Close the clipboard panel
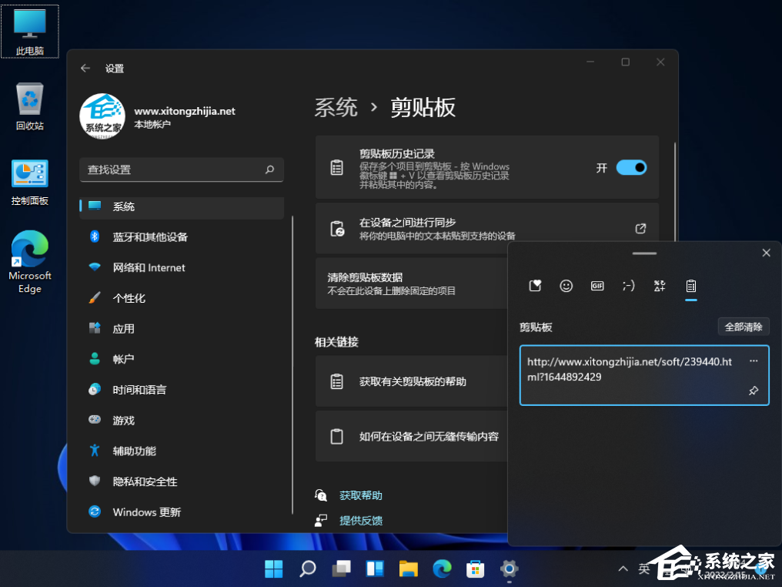This screenshot has height=587, width=782. [x=767, y=253]
